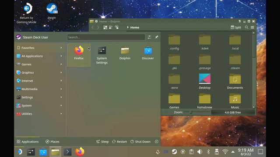The height and width of the screenshot is (157, 280).
Task: Open volume control in tray
Action: point(199,152)
